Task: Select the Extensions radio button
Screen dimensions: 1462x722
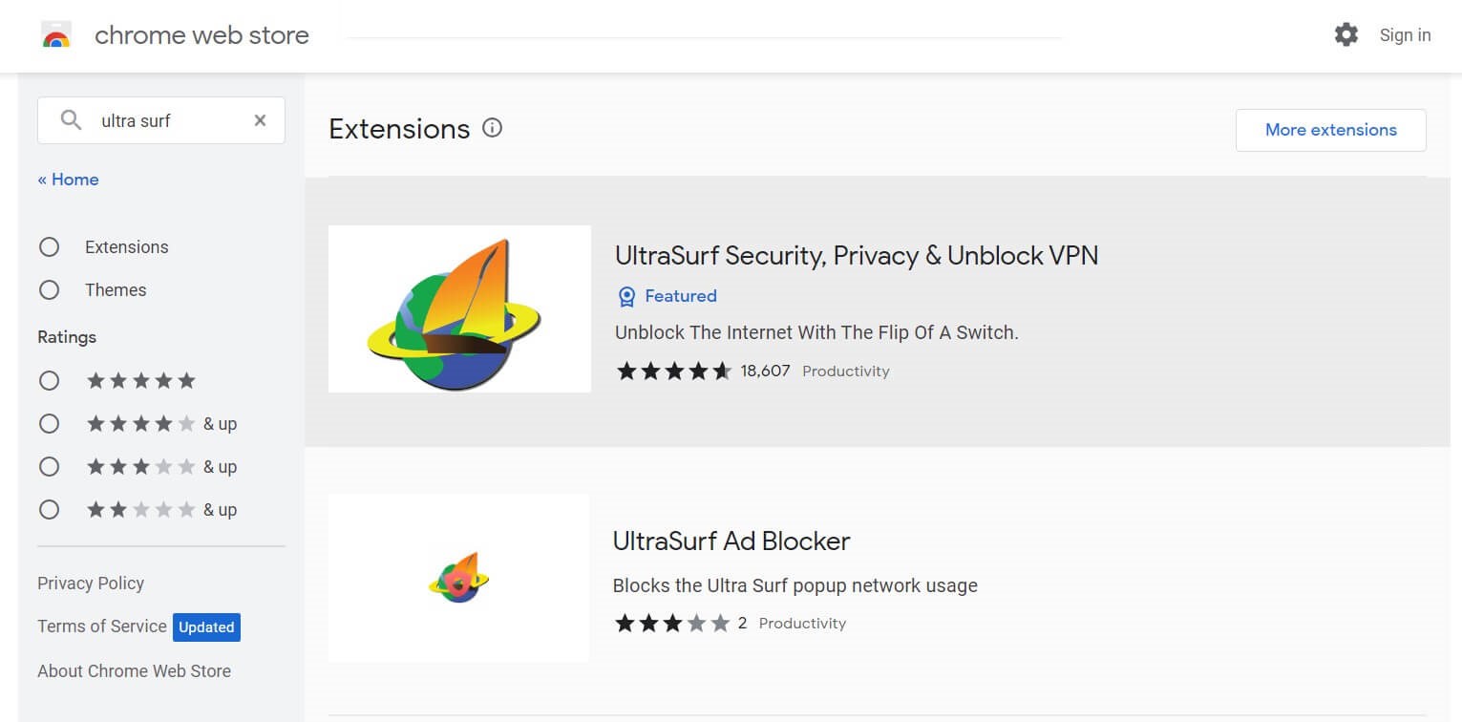Action: pyautogui.click(x=50, y=247)
